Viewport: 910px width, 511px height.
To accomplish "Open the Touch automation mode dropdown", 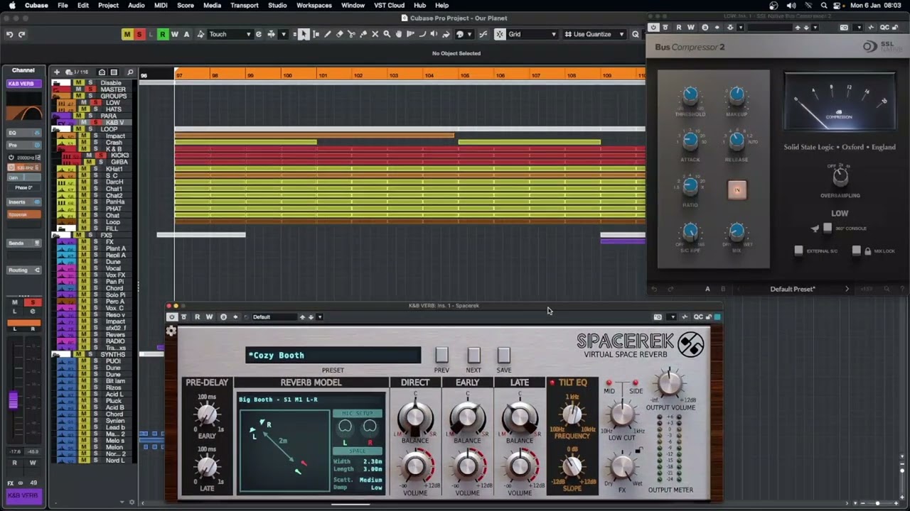I will [230, 34].
